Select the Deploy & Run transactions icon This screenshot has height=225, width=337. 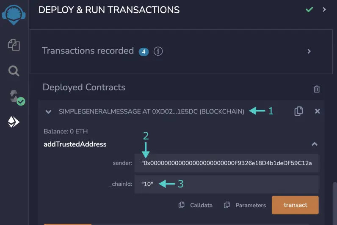(x=14, y=122)
